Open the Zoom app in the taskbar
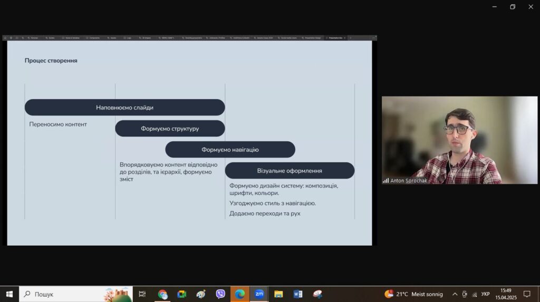 [259, 294]
